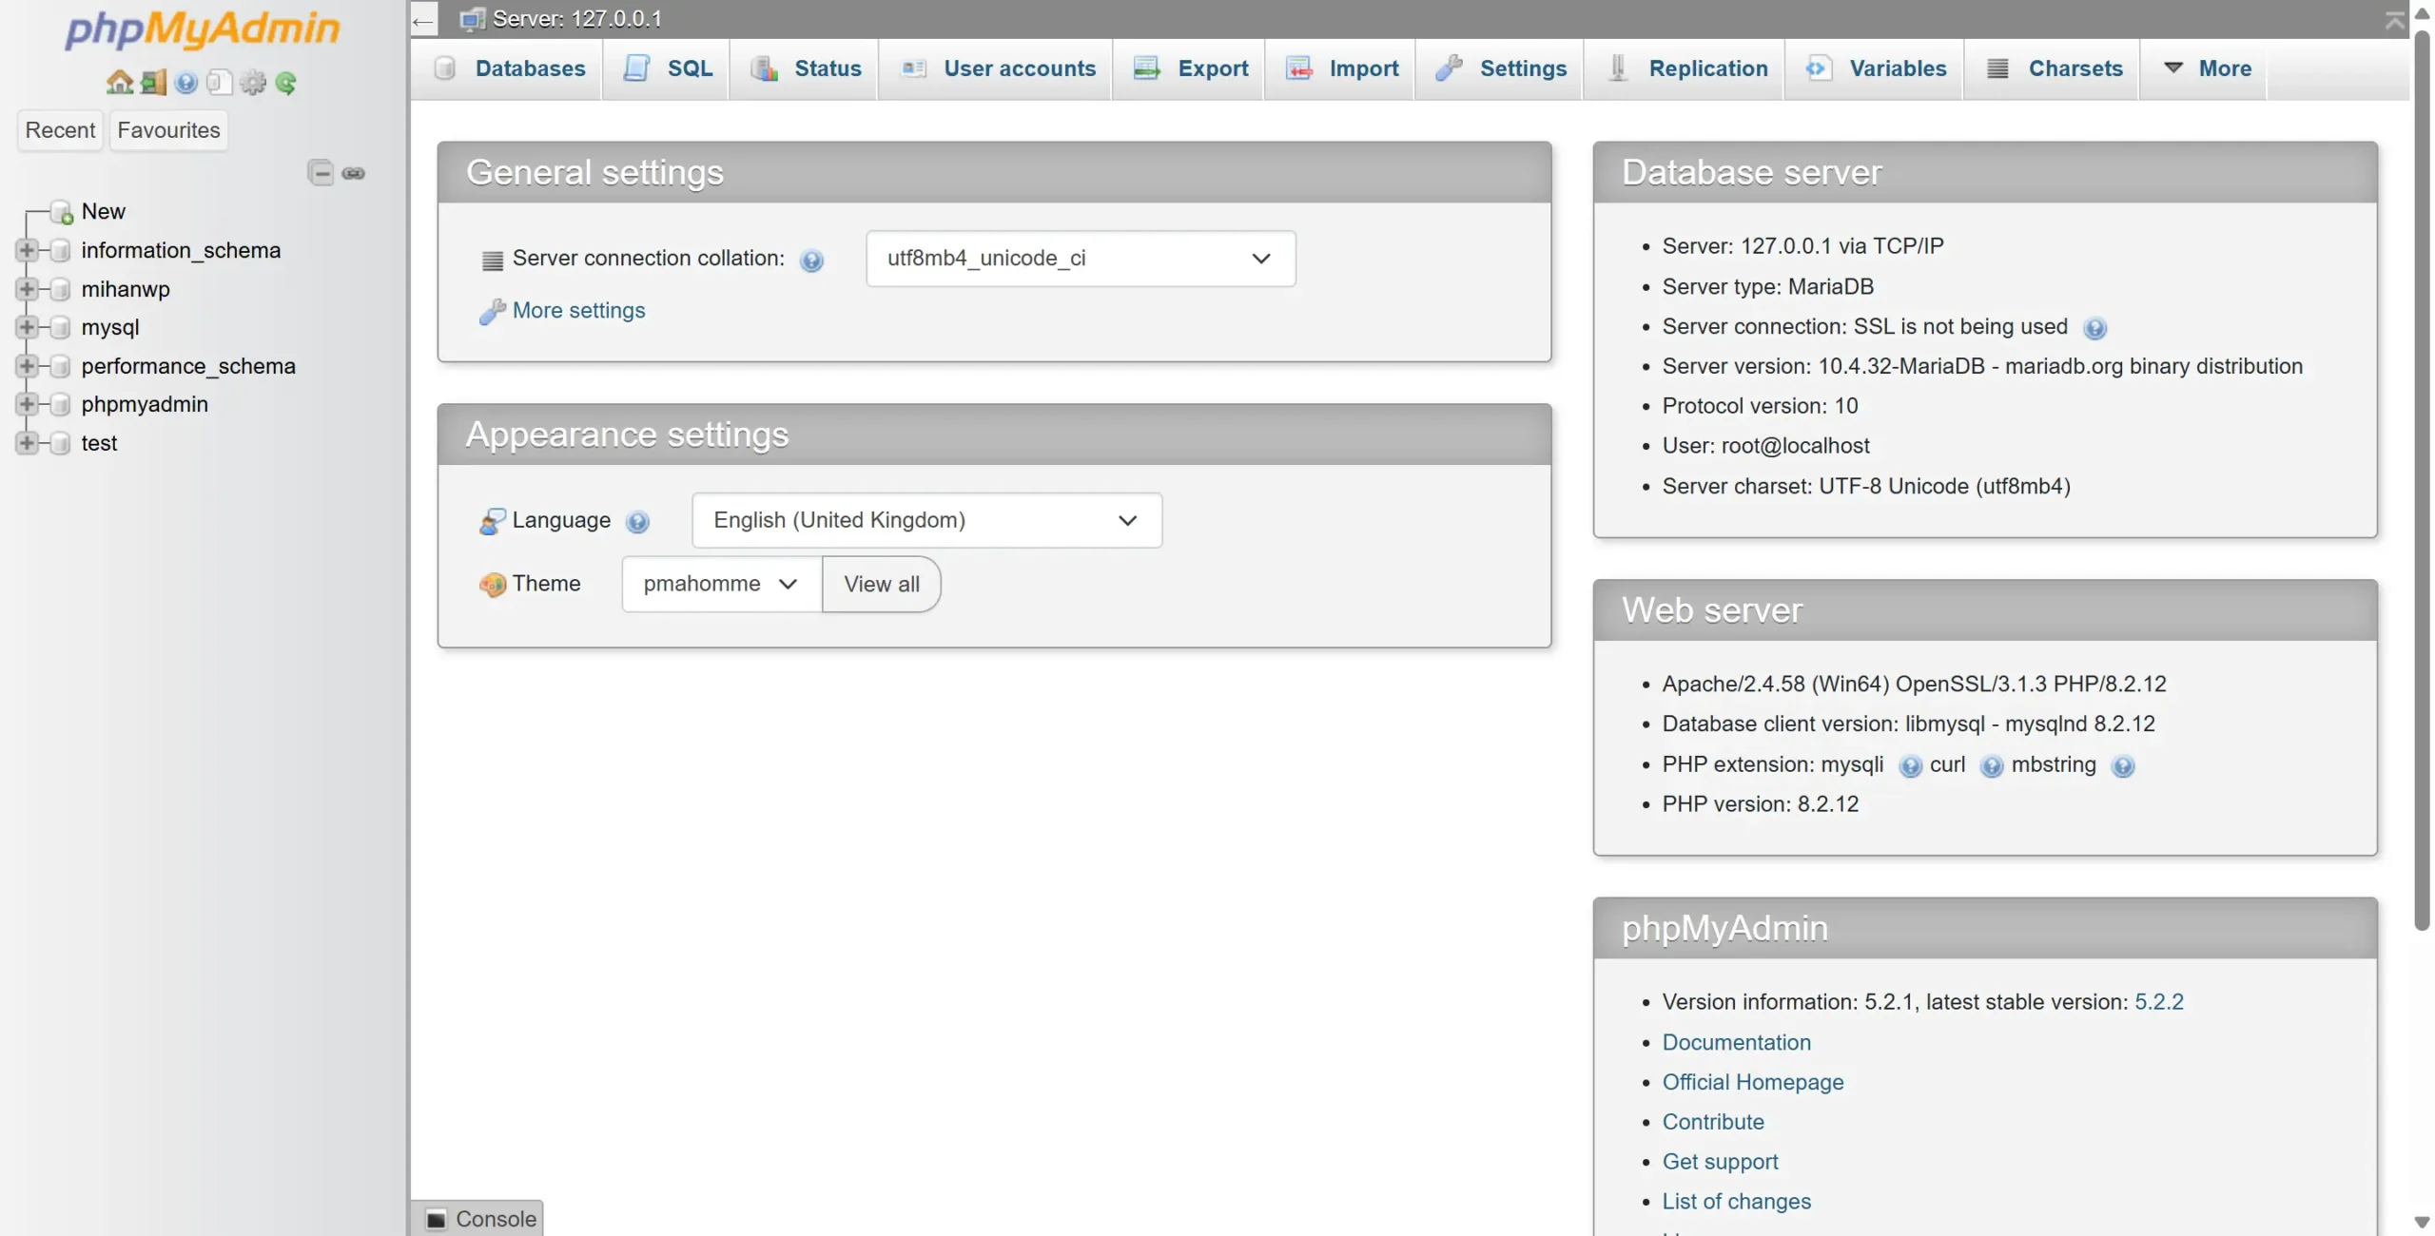Viewport: 2435px width, 1236px height.
Task: Click the View all themes button
Action: 881,584
